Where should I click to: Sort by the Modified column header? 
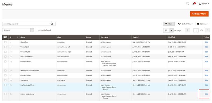[185, 37]
